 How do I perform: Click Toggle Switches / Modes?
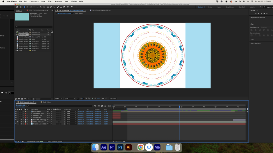click(55, 141)
